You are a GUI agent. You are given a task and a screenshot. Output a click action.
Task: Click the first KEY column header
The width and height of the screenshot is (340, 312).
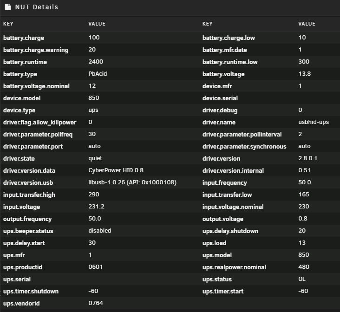(x=8, y=24)
